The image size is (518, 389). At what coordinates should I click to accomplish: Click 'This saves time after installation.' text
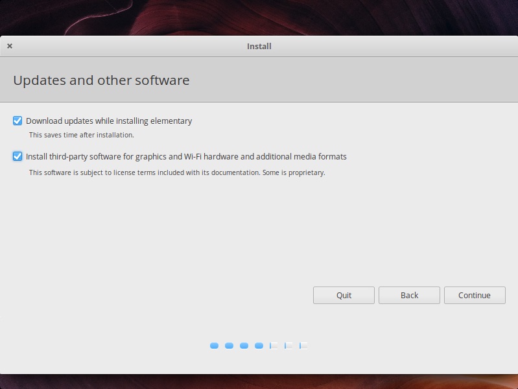(81, 135)
